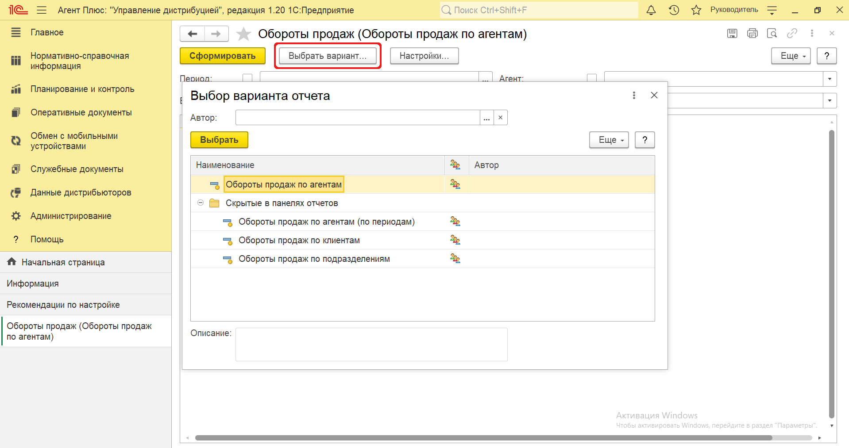Clear the Автор field with x

500,118
